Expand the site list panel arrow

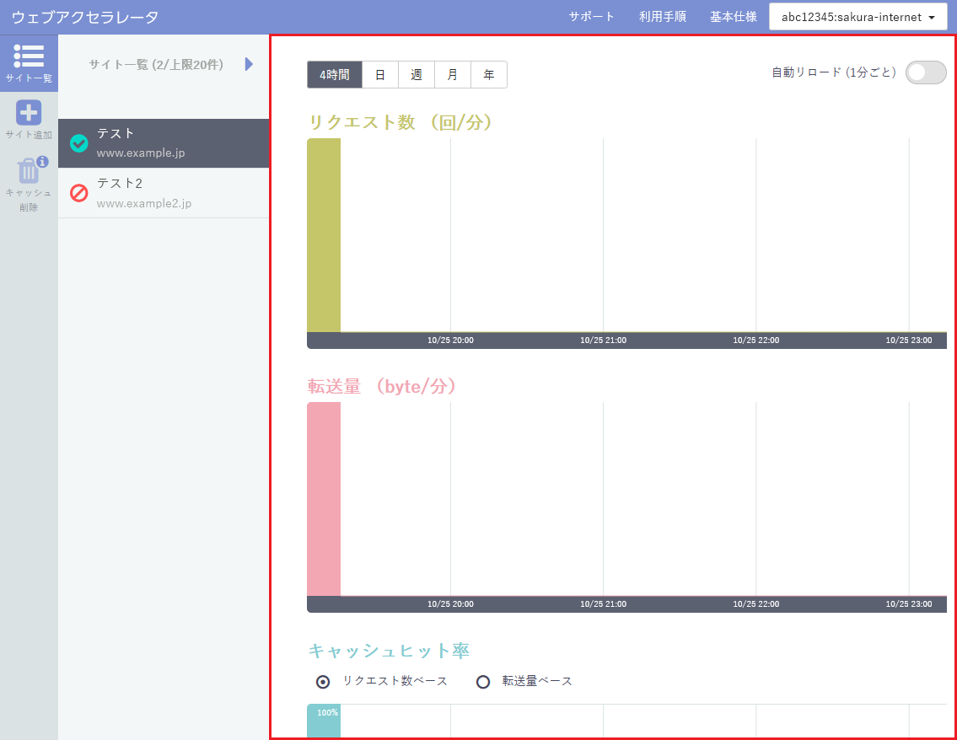[x=249, y=64]
